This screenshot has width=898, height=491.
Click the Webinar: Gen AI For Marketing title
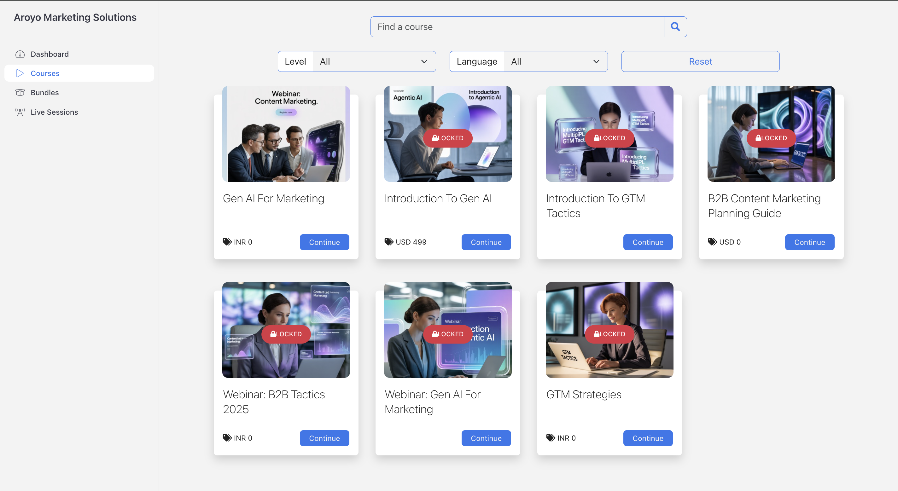pos(432,402)
